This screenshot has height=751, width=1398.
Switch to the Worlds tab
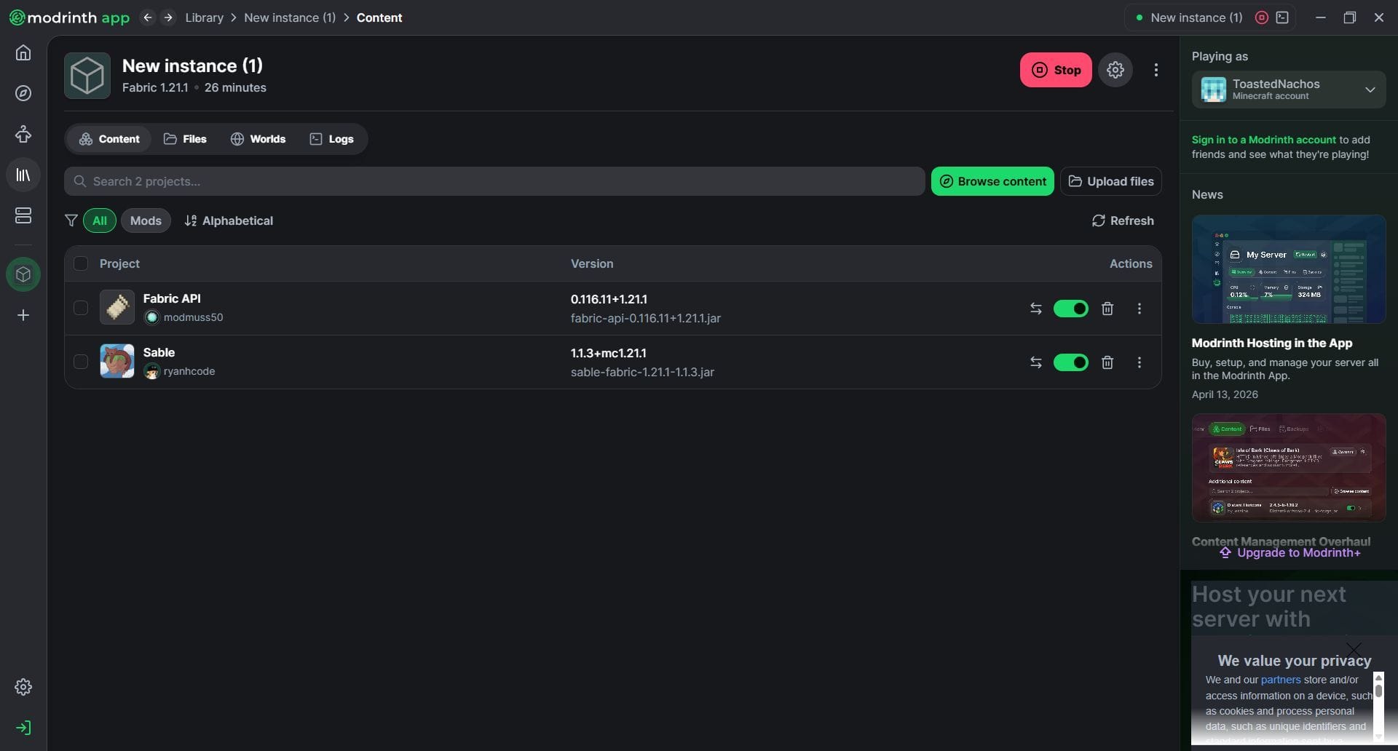point(258,139)
